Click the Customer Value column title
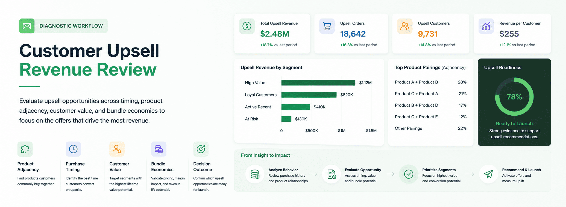This screenshot has width=566, height=207. [x=119, y=167]
